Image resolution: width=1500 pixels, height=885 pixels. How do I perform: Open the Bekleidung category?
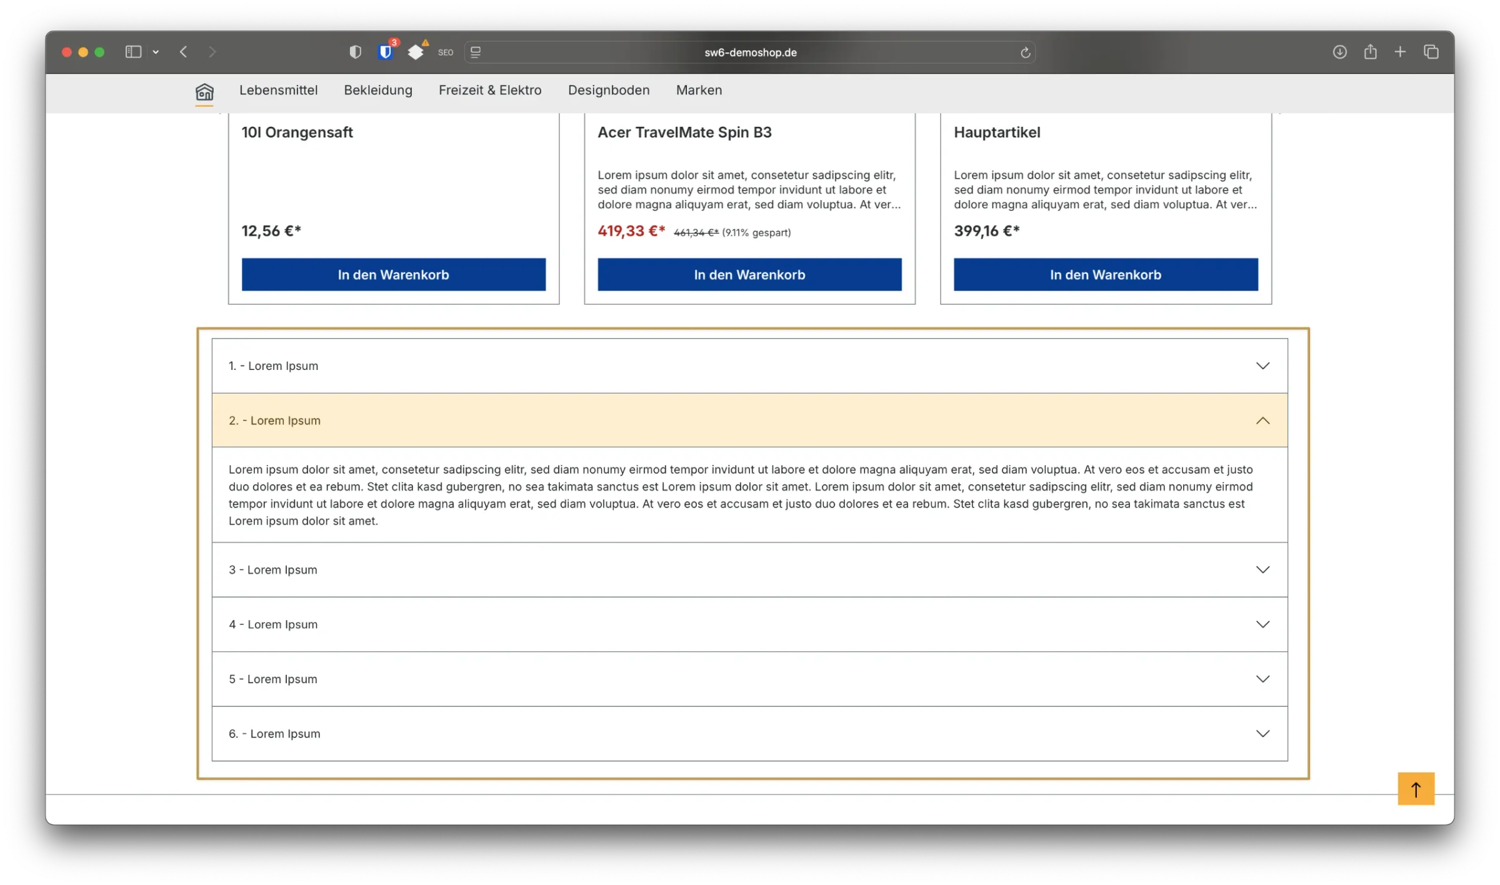(377, 90)
